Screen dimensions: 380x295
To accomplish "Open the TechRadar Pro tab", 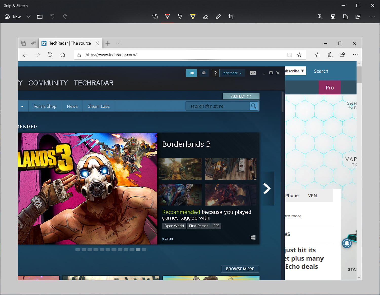I will tap(330, 88).
